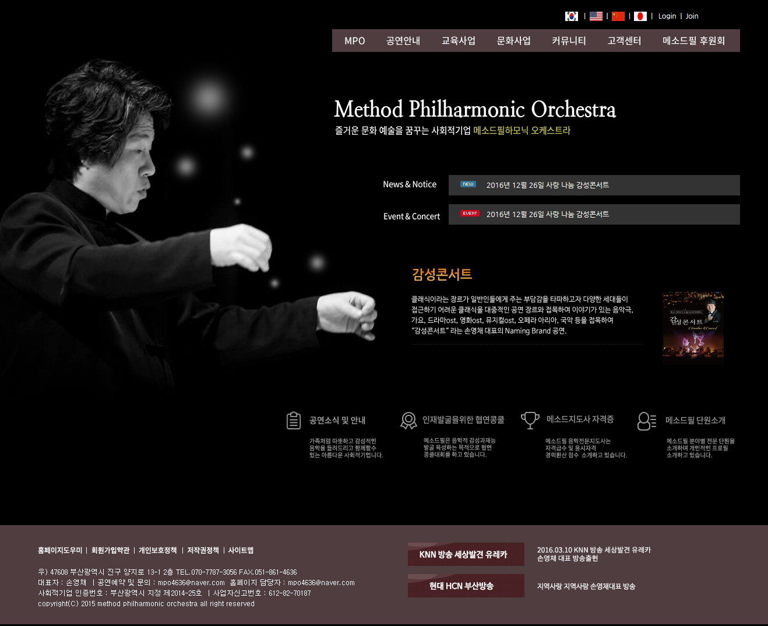Open the person icon for 메소드필 단원소개
Screen dimensions: 768x626
[647, 421]
